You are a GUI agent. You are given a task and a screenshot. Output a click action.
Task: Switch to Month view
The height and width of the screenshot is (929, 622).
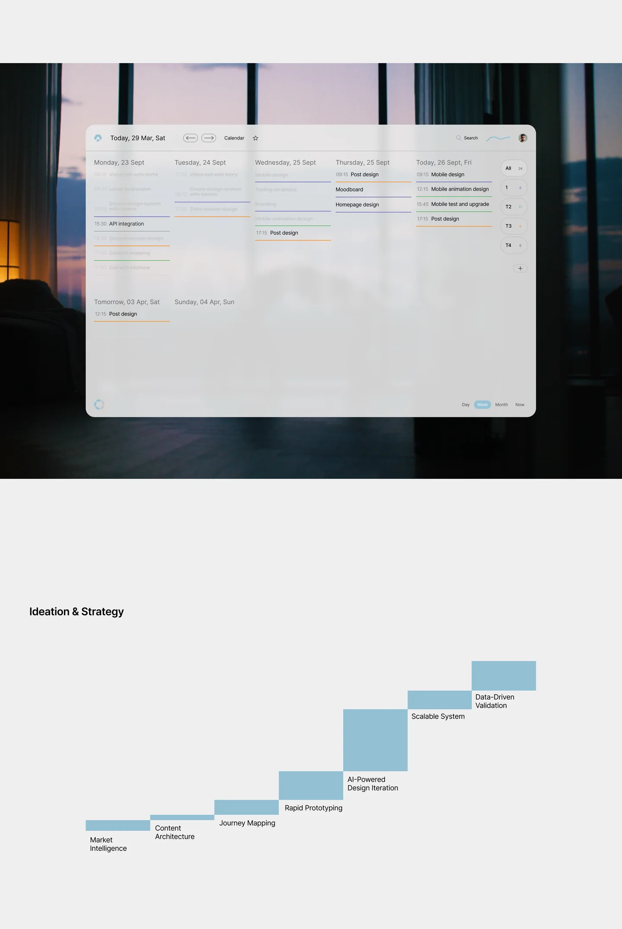501,405
